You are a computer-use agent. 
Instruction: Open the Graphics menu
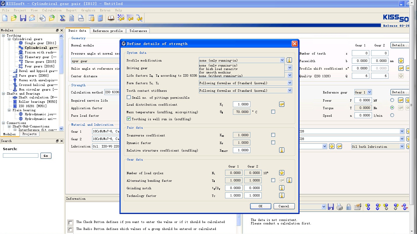point(88,10)
